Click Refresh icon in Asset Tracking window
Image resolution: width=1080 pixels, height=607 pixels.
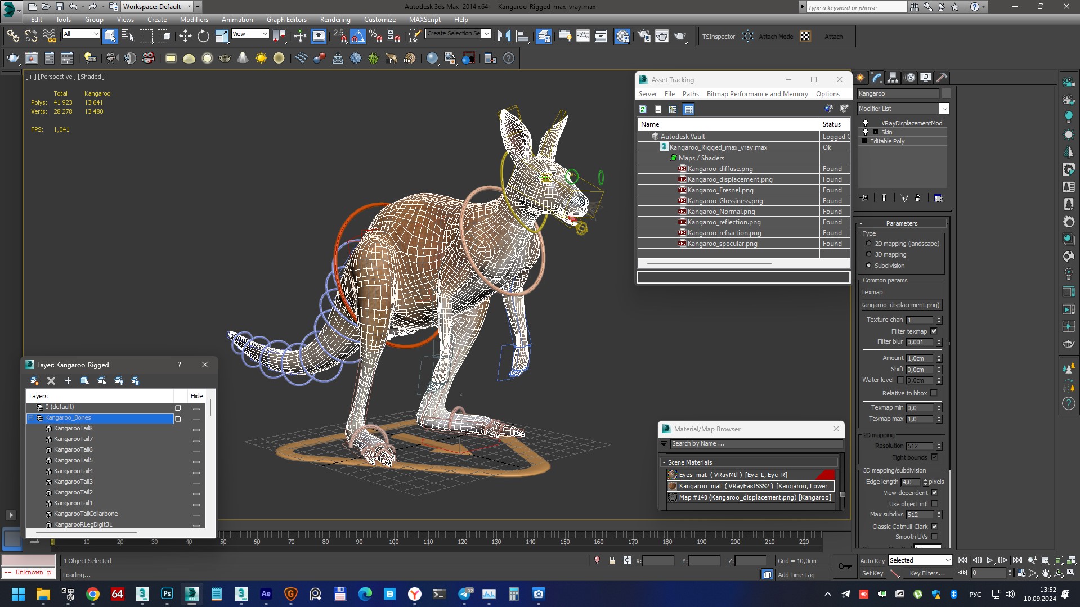click(x=643, y=109)
